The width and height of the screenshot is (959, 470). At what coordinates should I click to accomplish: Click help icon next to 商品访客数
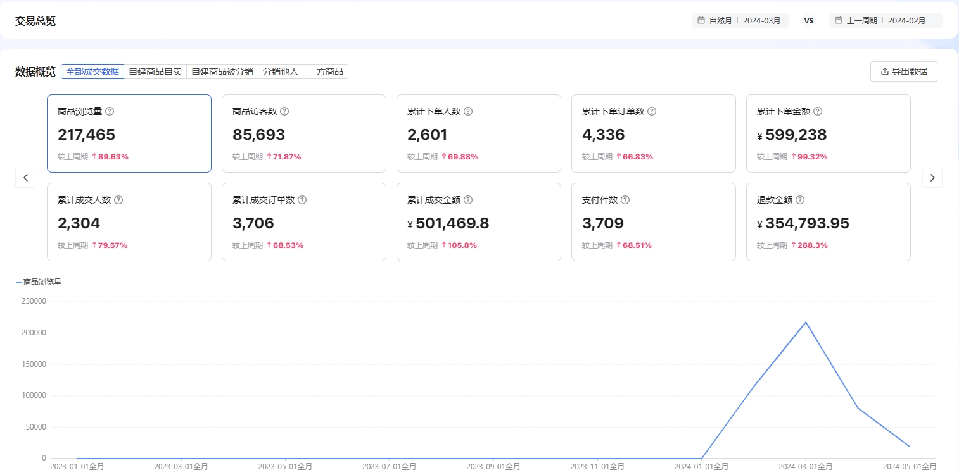pos(284,111)
